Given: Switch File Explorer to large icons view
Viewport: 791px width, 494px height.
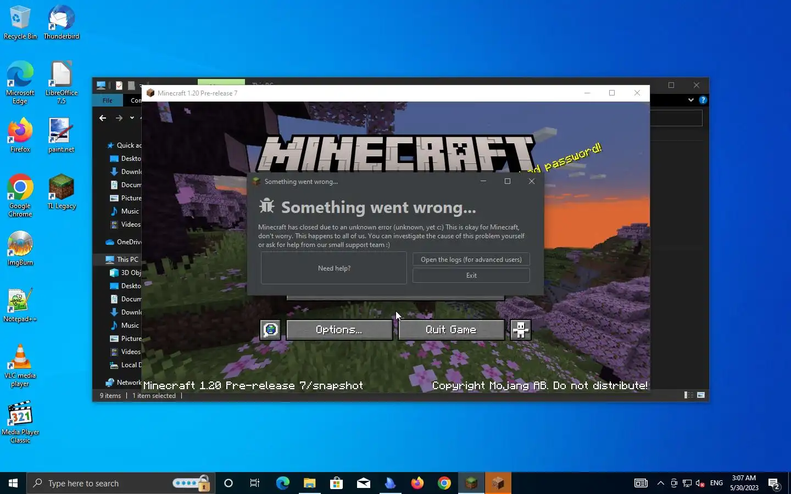Looking at the screenshot, I should pyautogui.click(x=701, y=395).
